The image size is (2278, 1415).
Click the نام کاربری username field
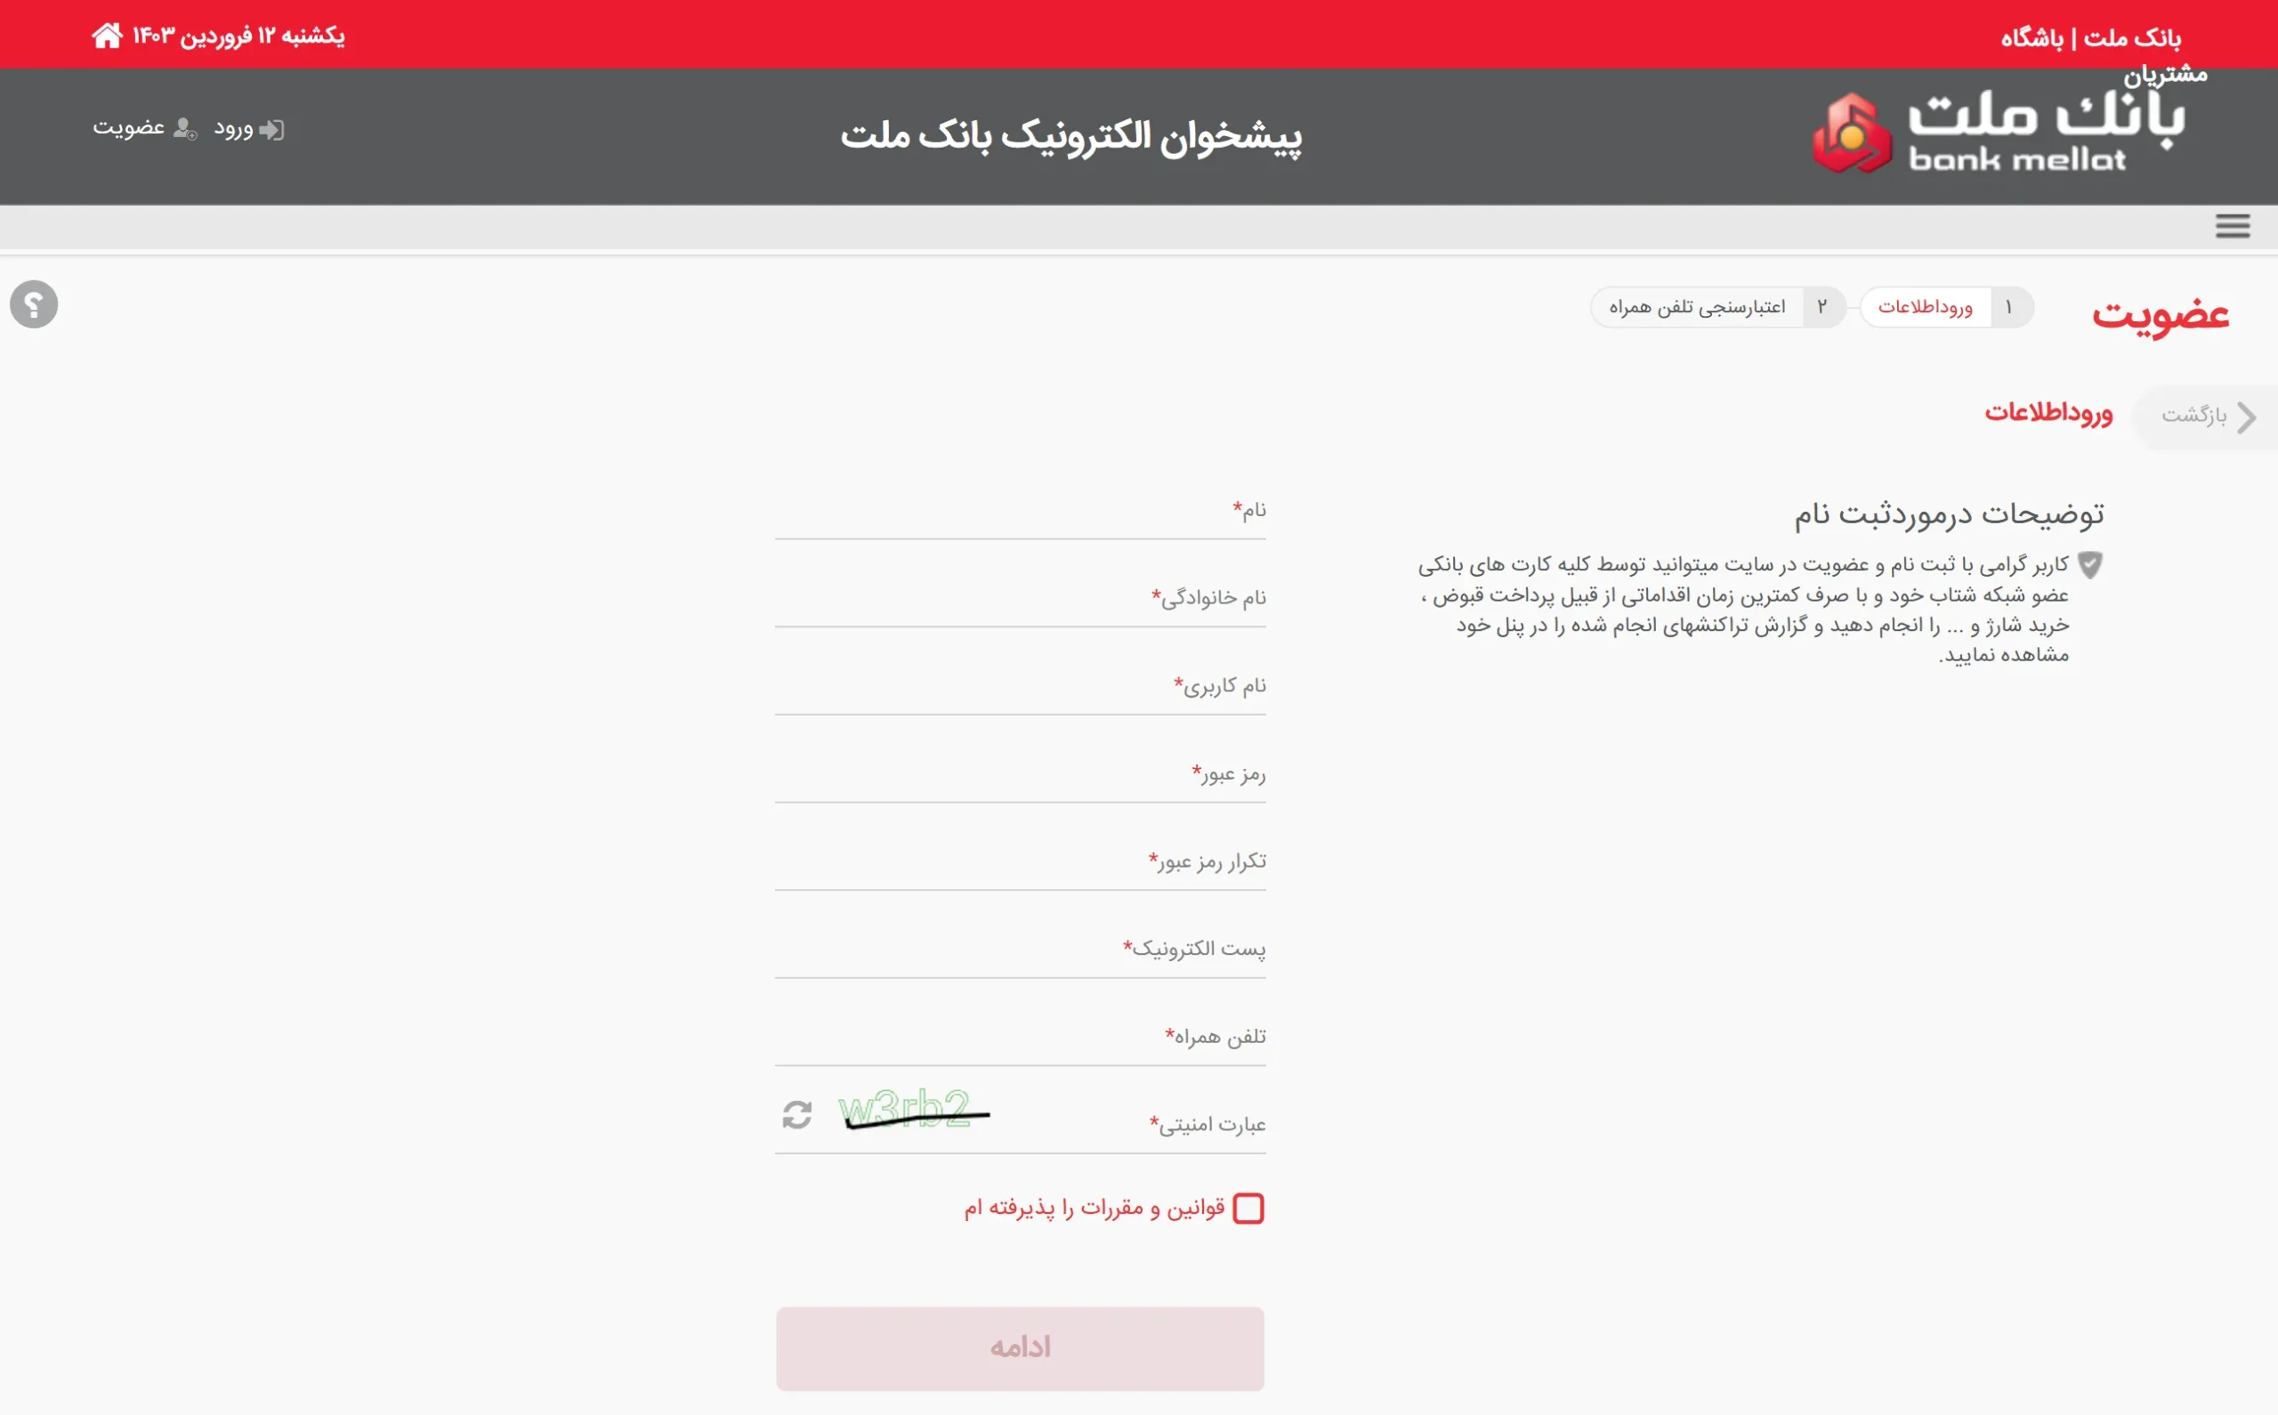pos(1020,687)
